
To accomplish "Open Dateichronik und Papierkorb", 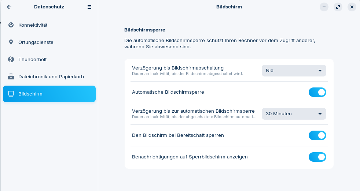I will 49,76.
